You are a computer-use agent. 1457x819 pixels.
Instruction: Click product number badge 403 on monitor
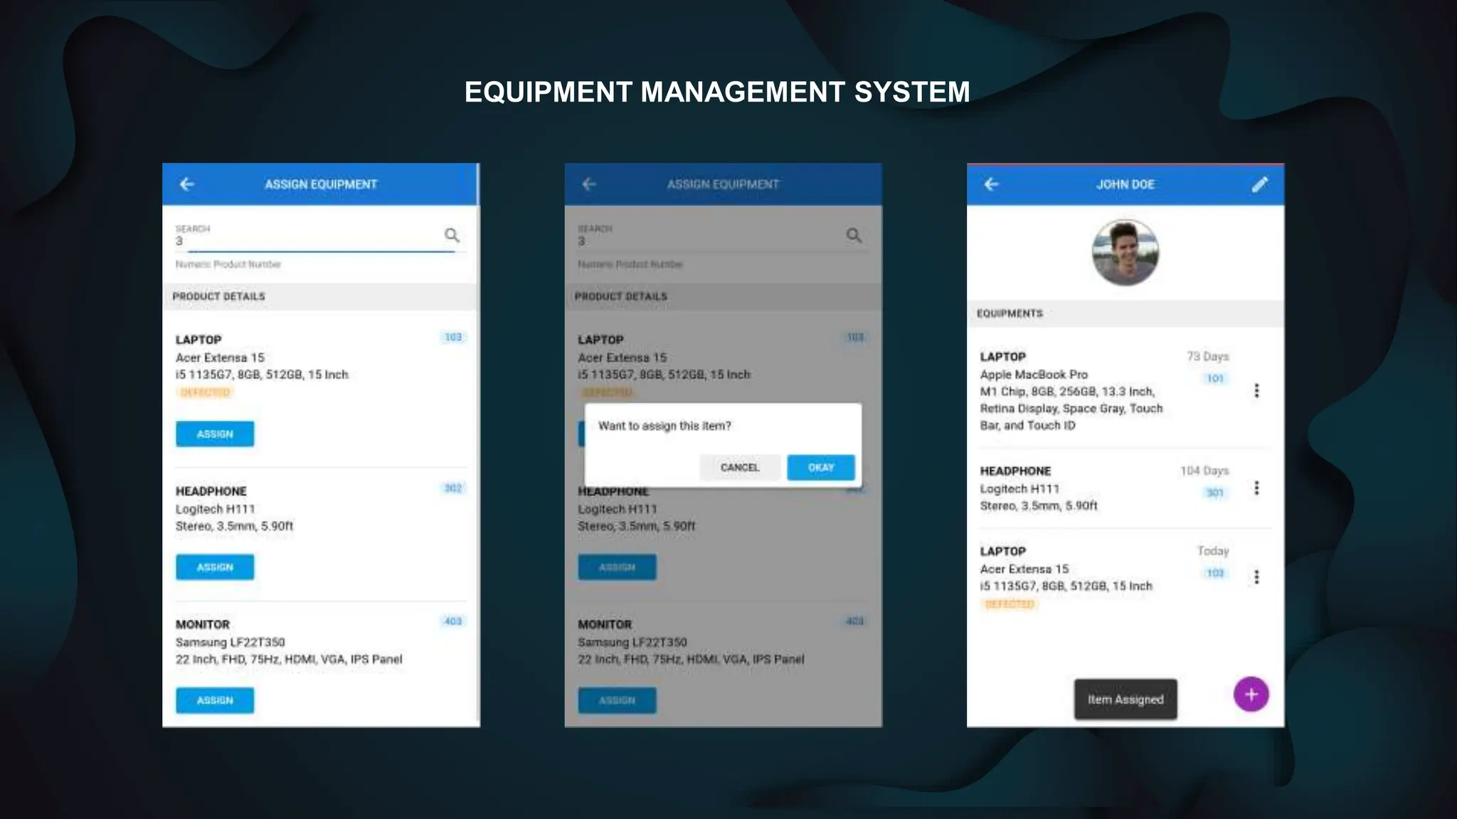tap(453, 621)
